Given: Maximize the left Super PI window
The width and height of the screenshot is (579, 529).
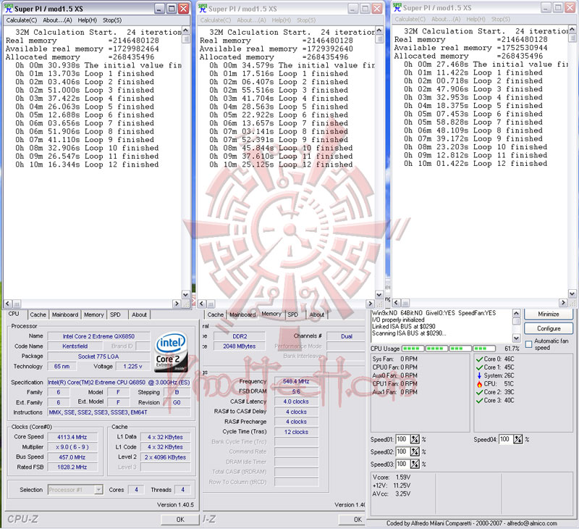Looking at the screenshot, I should [x=172, y=9].
